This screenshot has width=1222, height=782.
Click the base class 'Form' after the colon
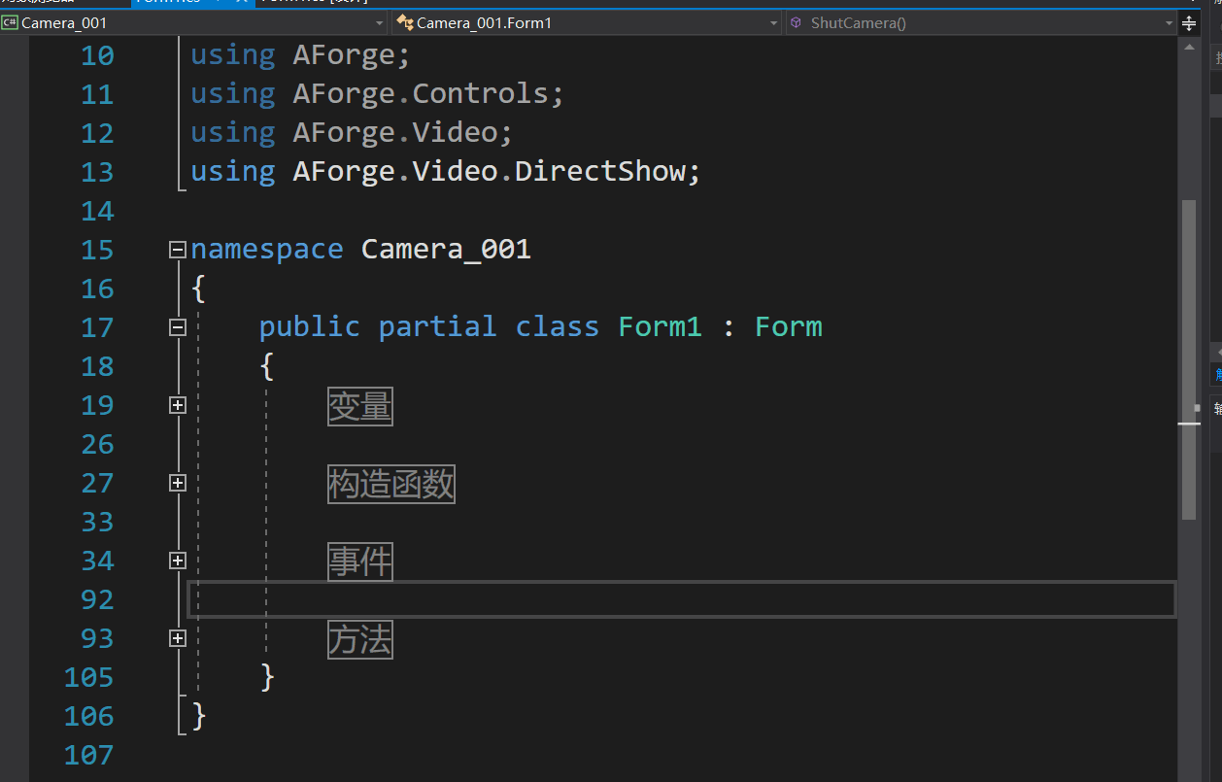(789, 327)
